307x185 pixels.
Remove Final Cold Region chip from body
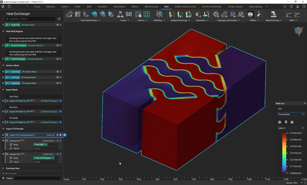pyautogui.click(x=53, y=158)
